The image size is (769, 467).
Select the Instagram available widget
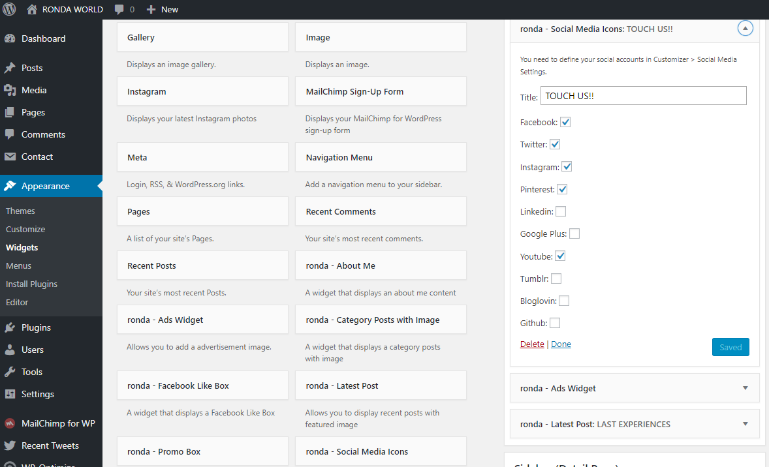tap(202, 91)
